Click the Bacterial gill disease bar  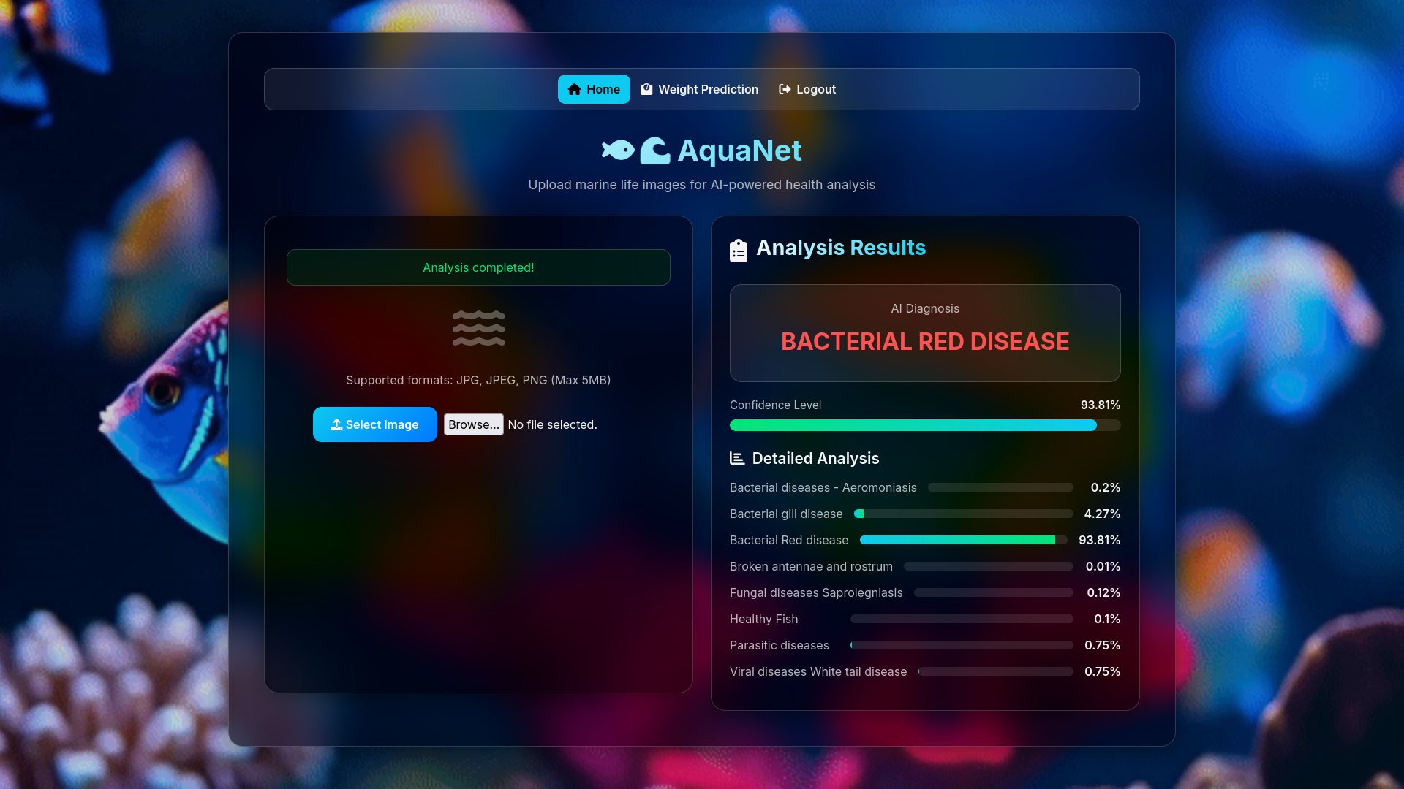pyautogui.click(x=963, y=514)
